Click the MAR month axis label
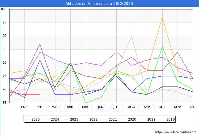 click(x=55, y=107)
